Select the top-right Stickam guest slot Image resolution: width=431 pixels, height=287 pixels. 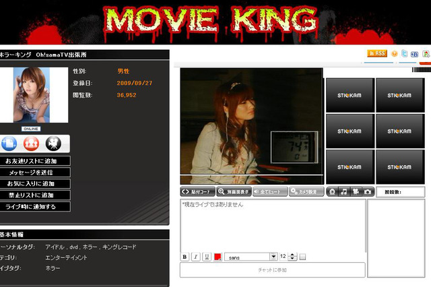click(400, 96)
